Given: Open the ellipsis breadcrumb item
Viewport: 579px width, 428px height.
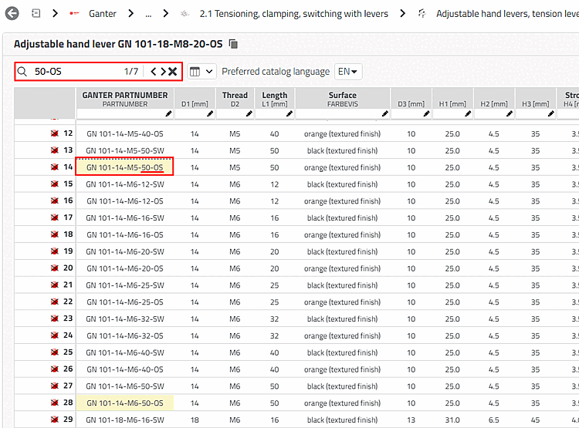Looking at the screenshot, I should coord(148,14).
